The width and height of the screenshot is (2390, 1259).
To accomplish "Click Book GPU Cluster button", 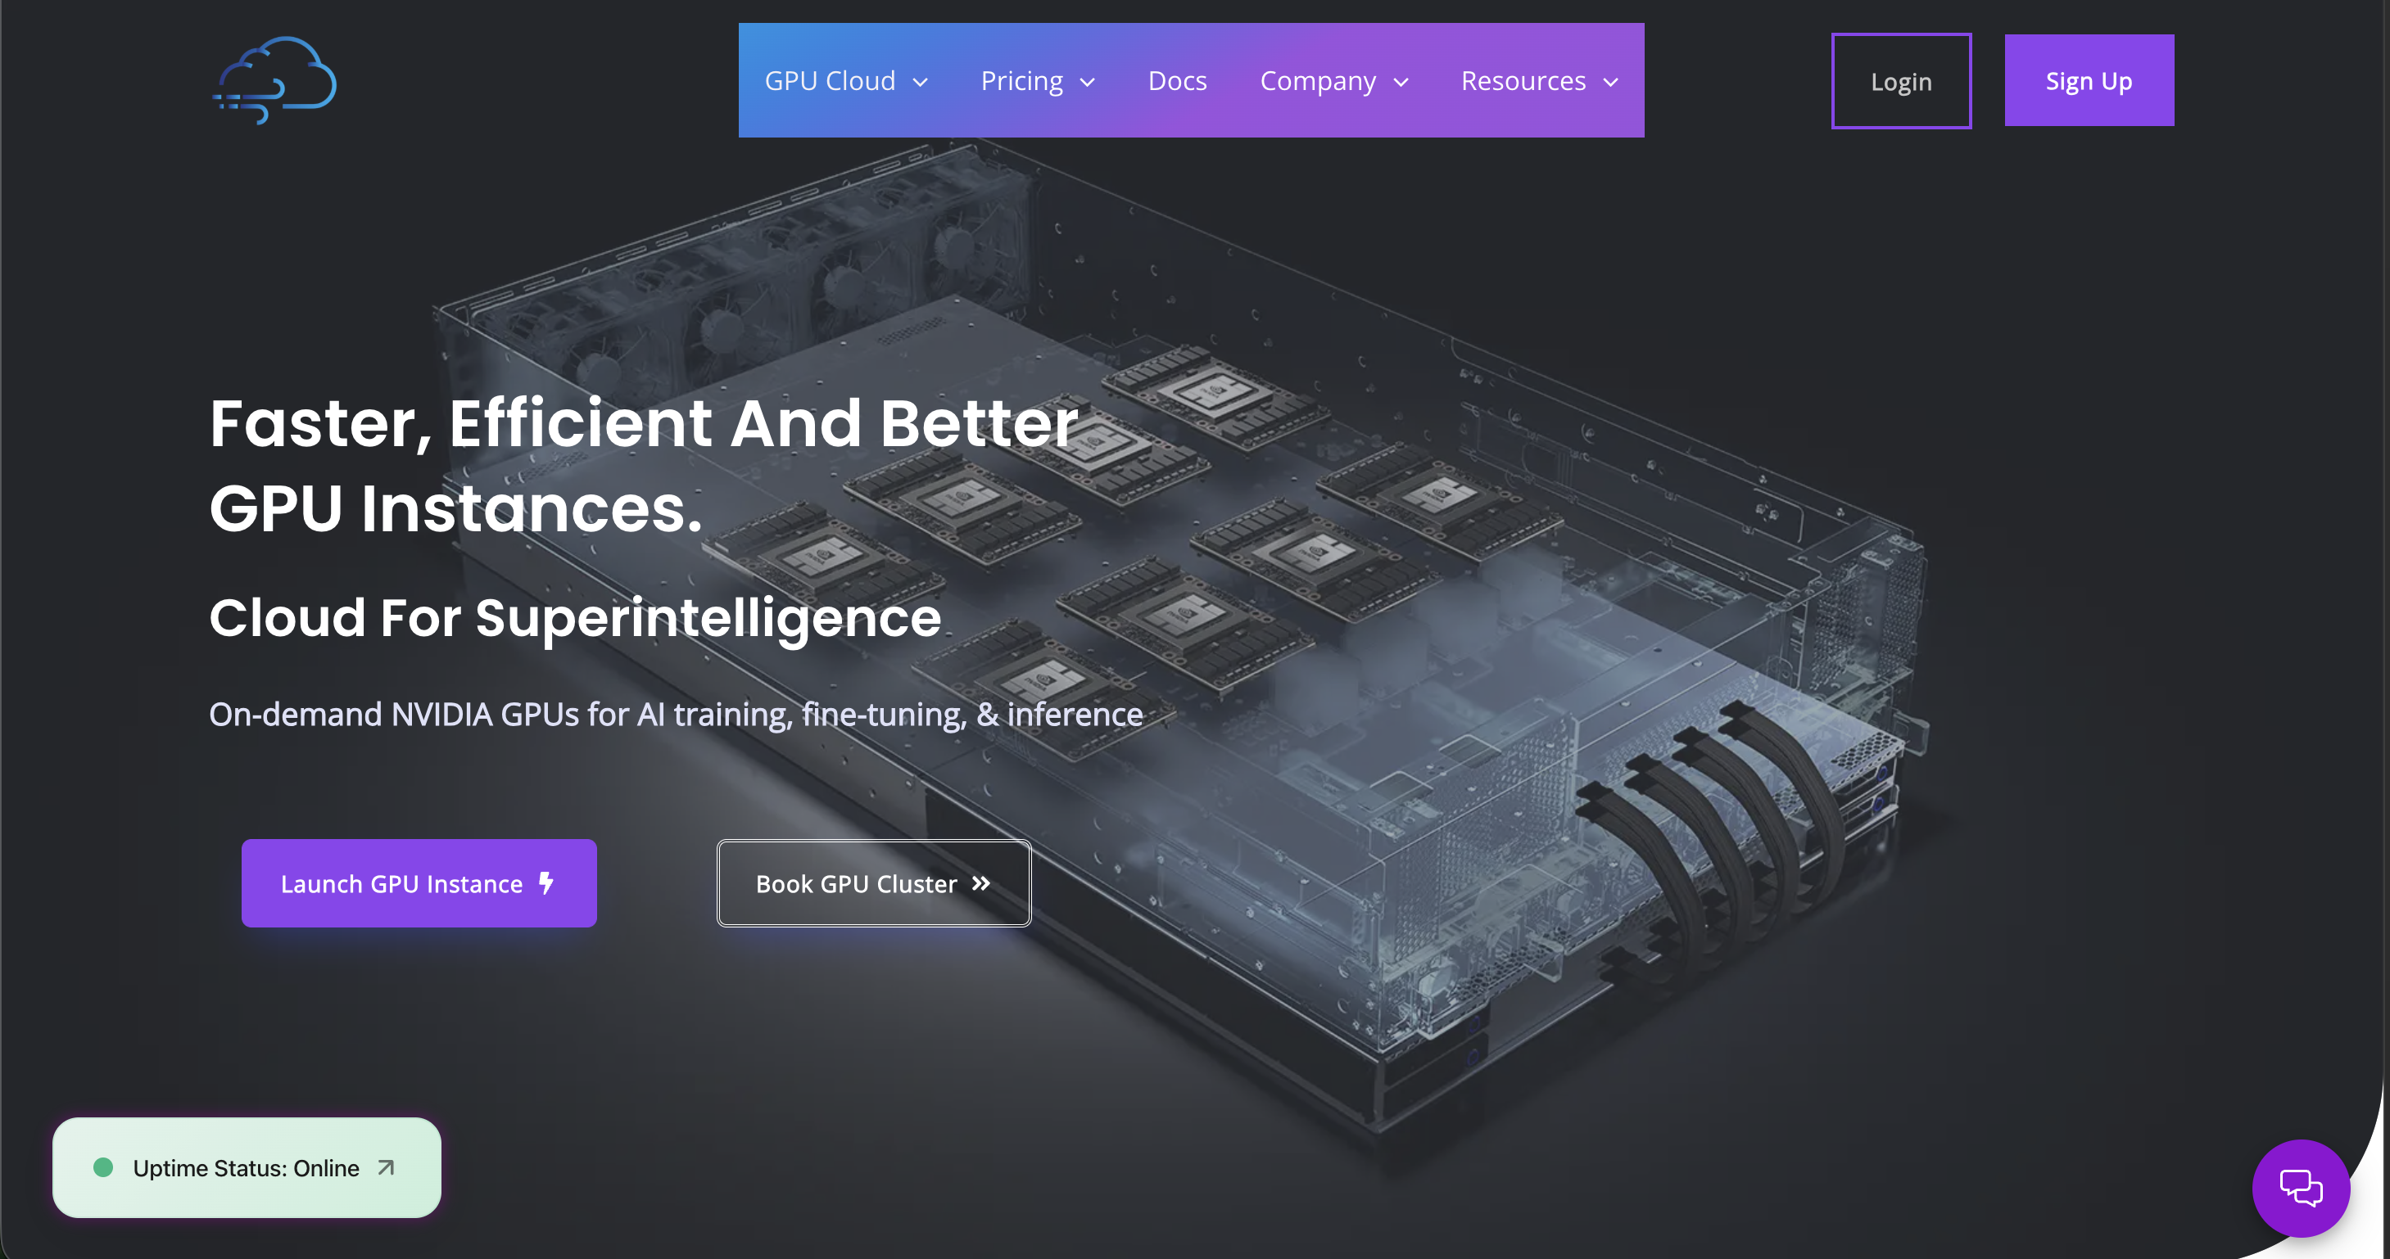I will click(873, 883).
